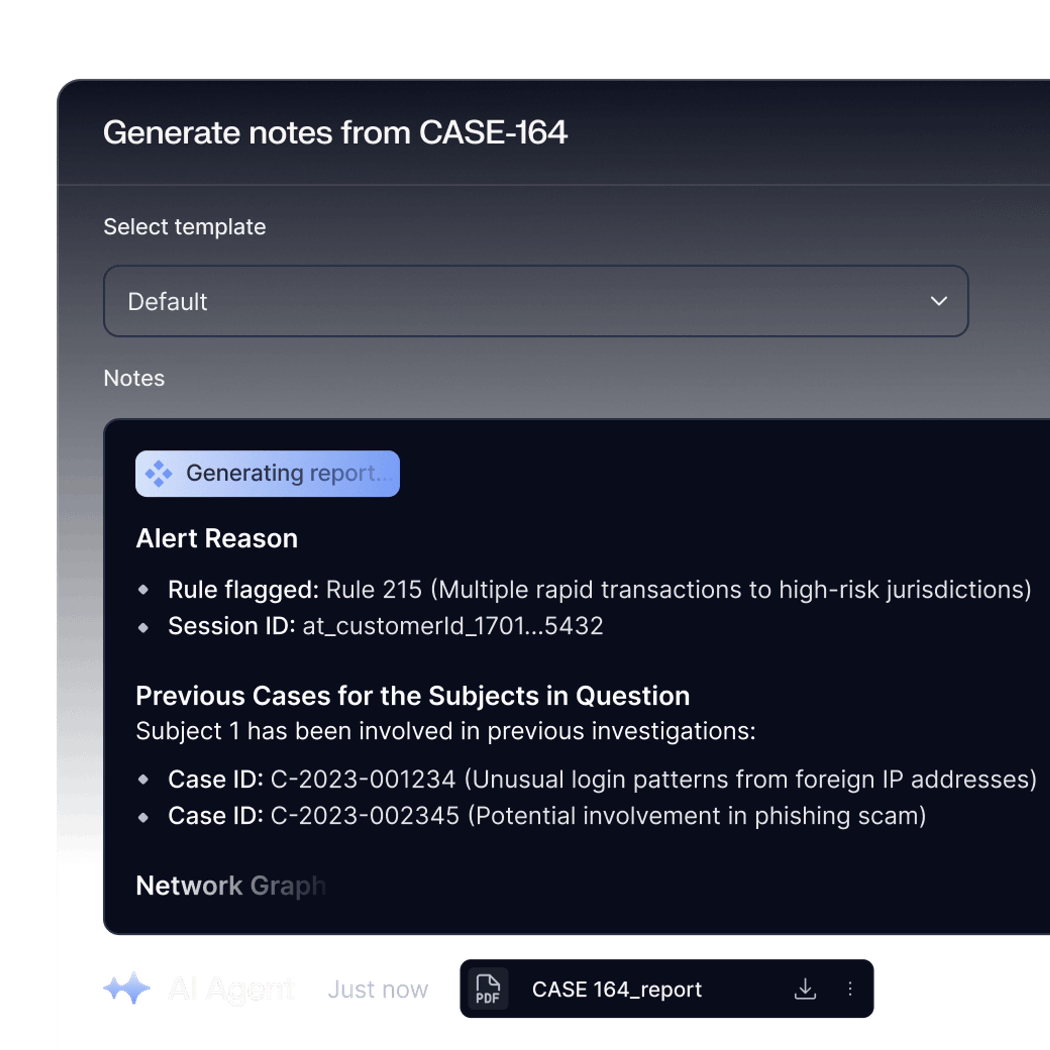Select the Default template option

point(168,301)
